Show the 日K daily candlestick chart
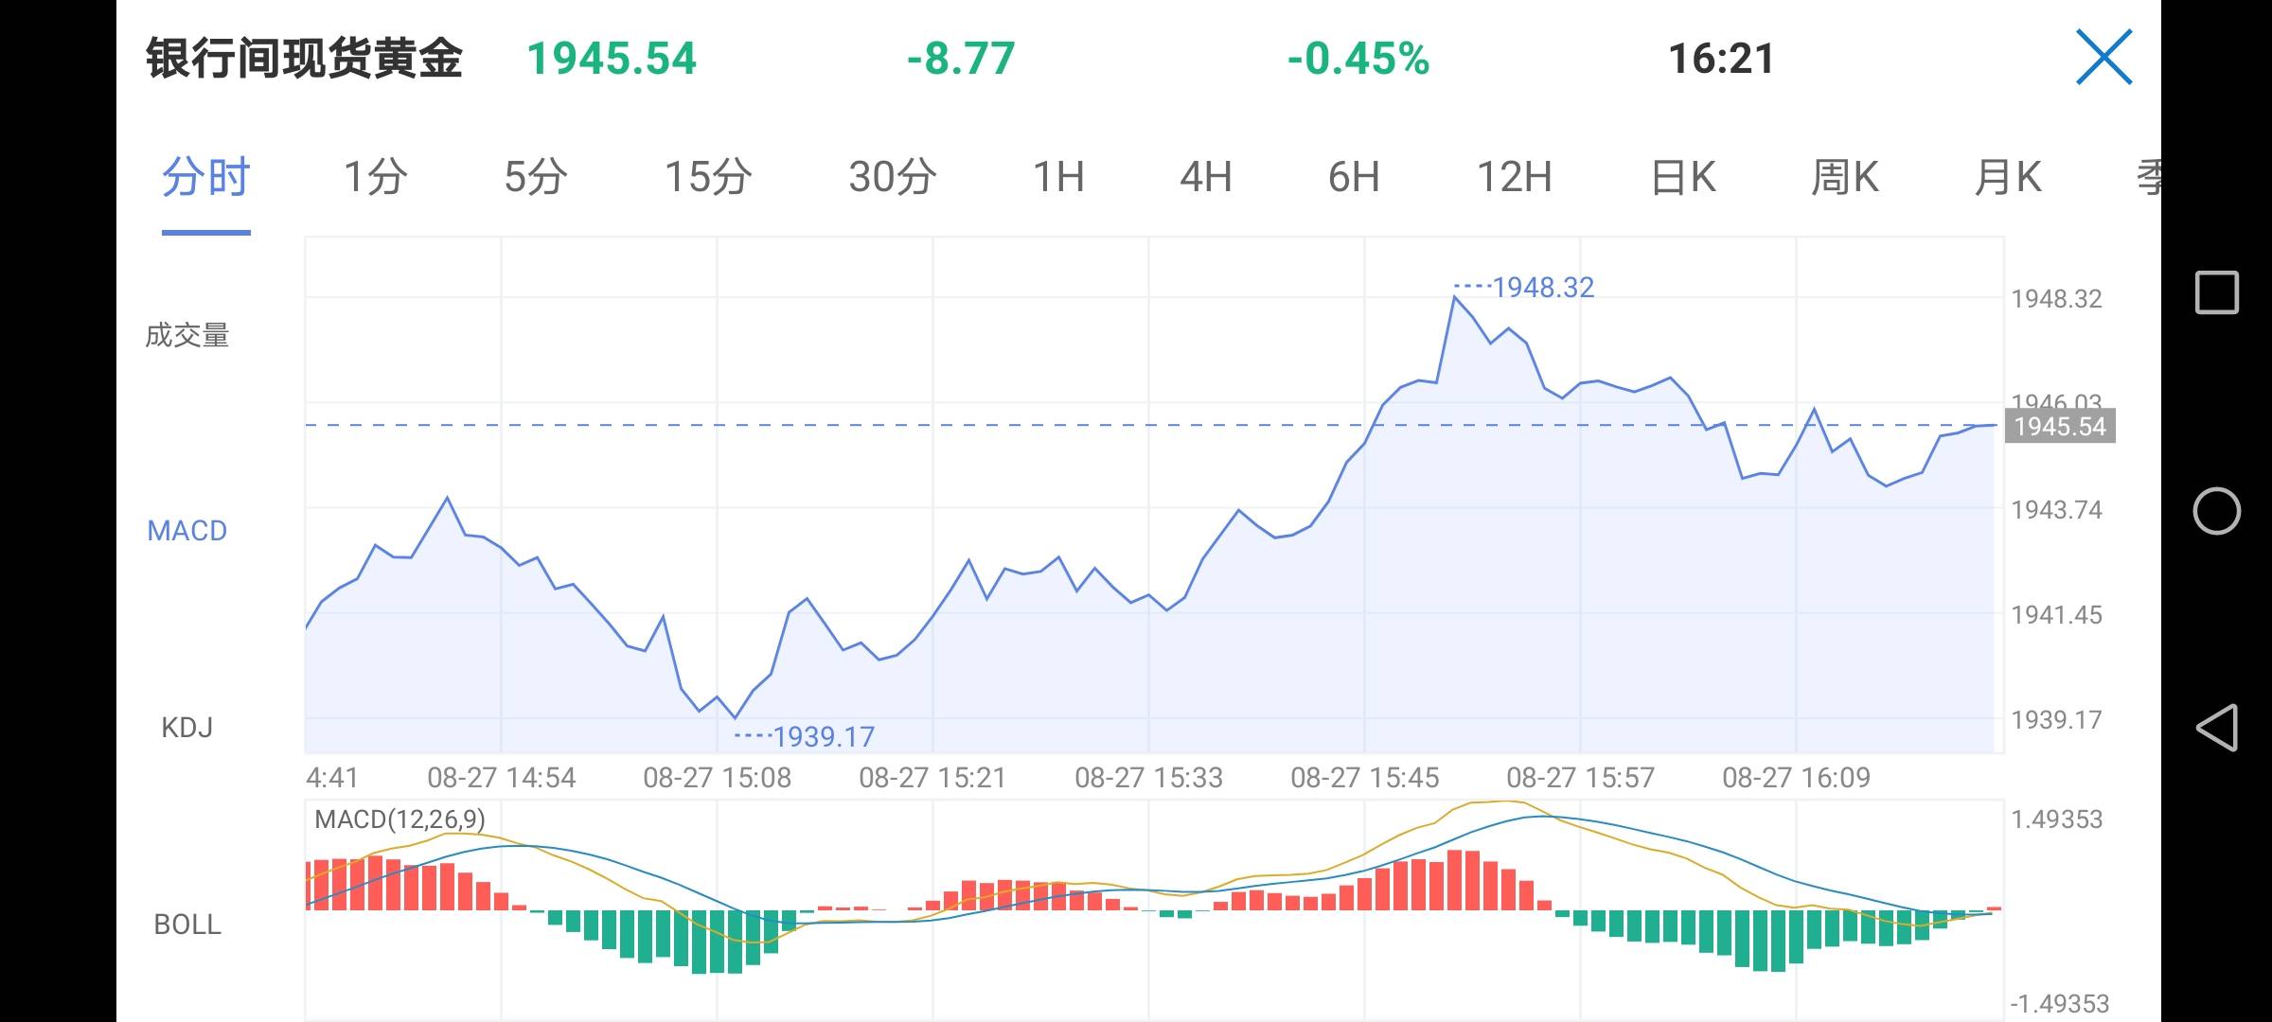This screenshot has height=1022, width=2272. coord(1683,177)
